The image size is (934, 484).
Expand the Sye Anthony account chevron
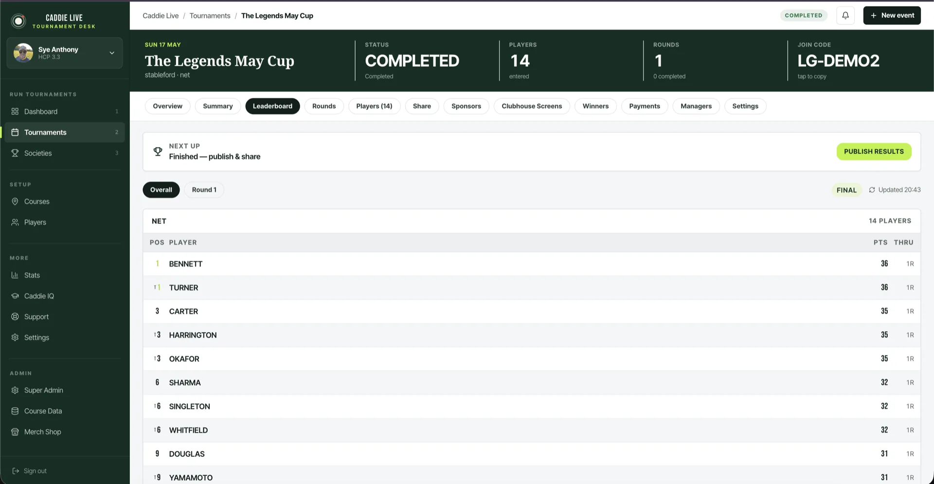click(x=112, y=53)
